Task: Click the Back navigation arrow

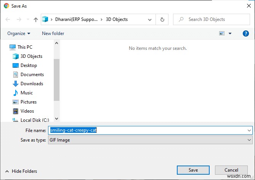Action: coord(8,19)
